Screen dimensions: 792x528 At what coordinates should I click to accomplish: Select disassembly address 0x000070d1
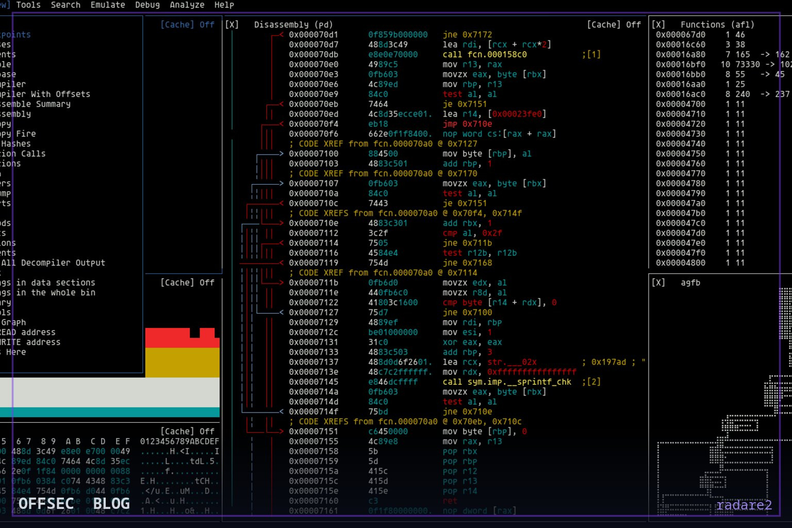coord(313,35)
